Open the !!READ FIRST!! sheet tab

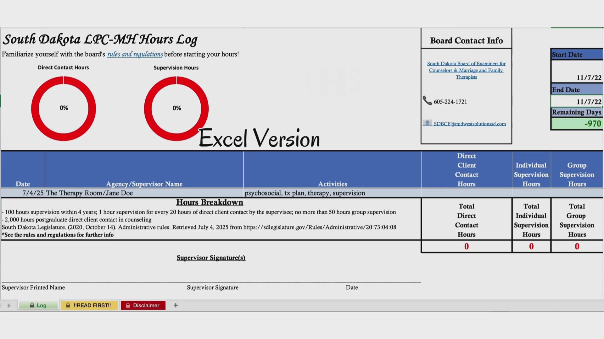point(89,305)
